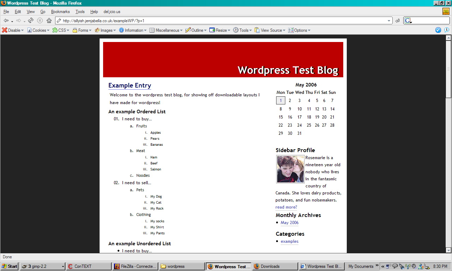452x271 pixels.
Task: Switch to FileZilla in the taskbar
Action: point(135,266)
